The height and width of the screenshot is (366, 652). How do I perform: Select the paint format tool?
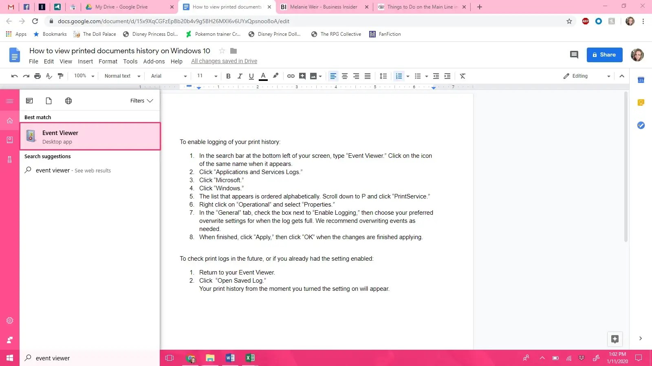pos(60,76)
